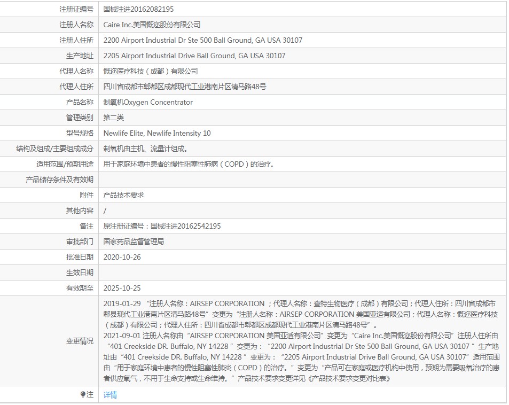Click the 有效期至 label
The height and width of the screenshot is (405, 509).
80,288
